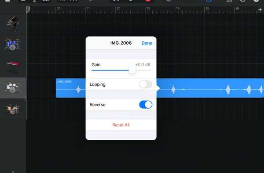Tap Reset All in region settings
264x173 pixels.
121,125
